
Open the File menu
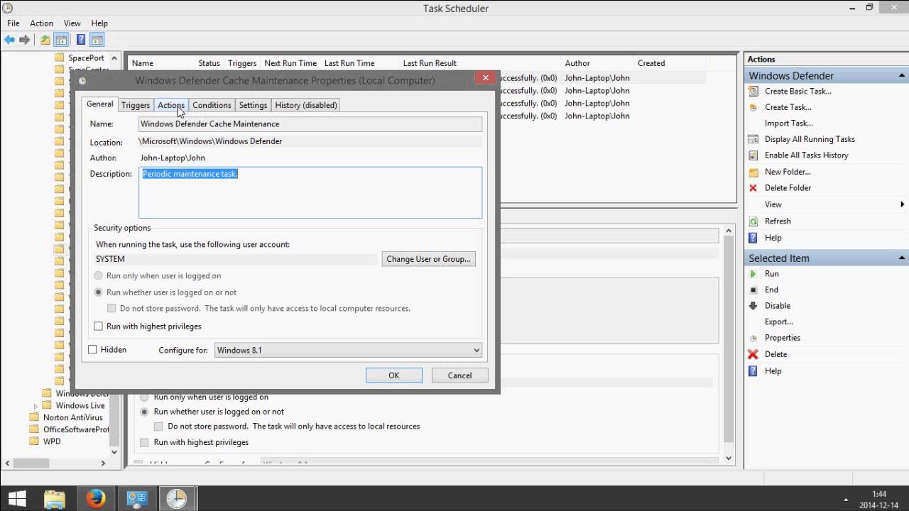tap(13, 23)
